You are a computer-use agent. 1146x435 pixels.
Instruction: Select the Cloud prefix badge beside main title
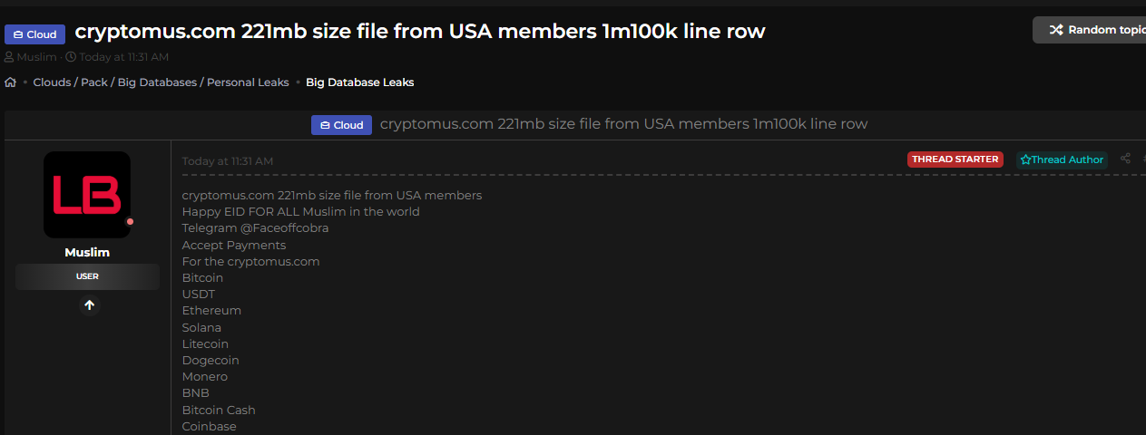tap(34, 34)
